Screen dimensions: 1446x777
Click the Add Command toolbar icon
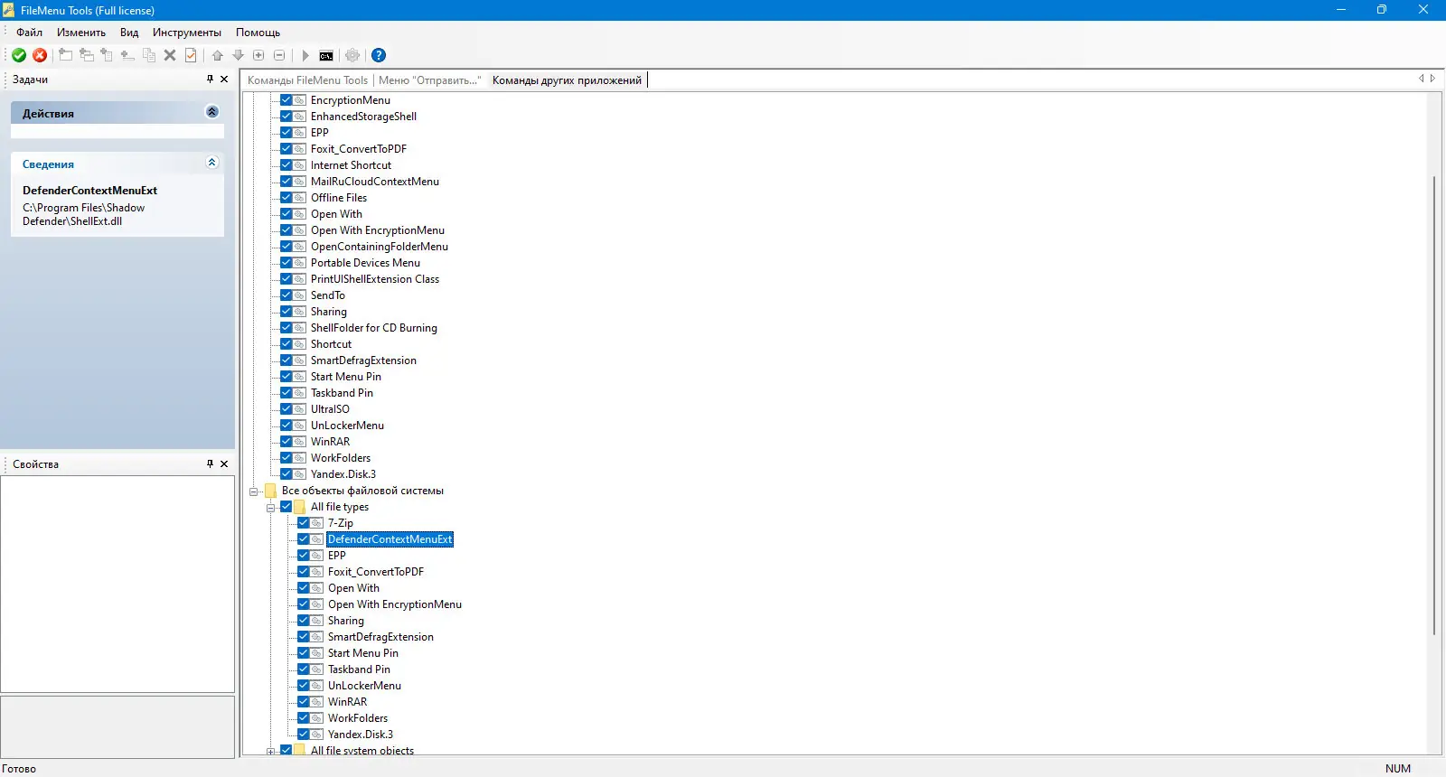pyautogui.click(x=65, y=55)
